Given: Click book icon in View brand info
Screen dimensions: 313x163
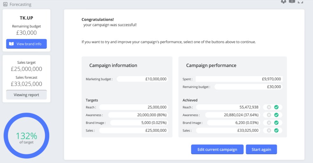Looking at the screenshot, I should pyautogui.click(x=11, y=44).
